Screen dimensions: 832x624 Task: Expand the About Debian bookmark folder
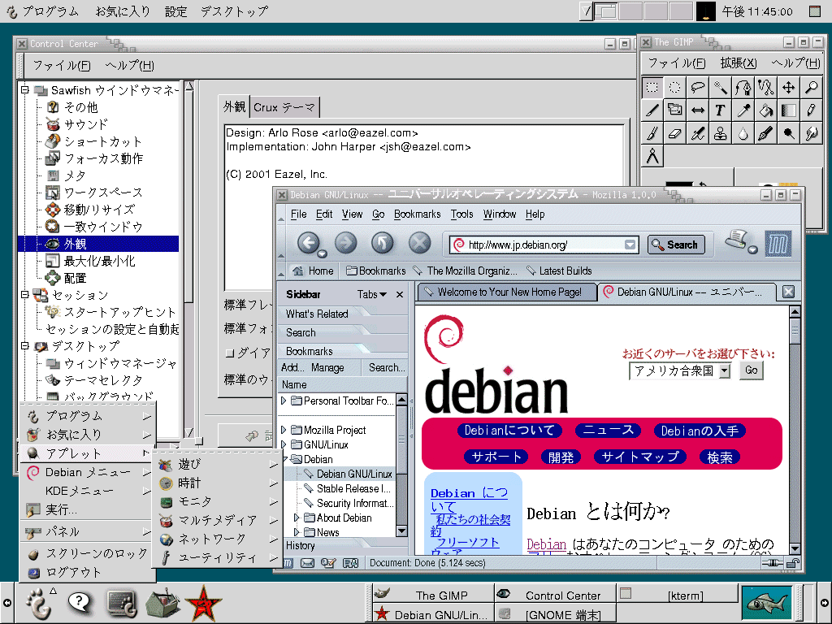point(297,518)
